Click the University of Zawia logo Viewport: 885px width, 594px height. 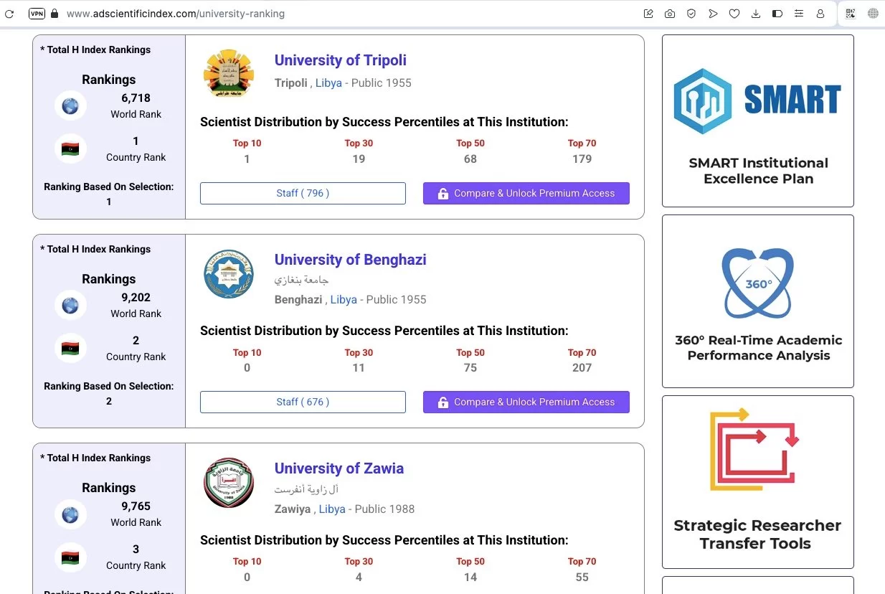[228, 483]
